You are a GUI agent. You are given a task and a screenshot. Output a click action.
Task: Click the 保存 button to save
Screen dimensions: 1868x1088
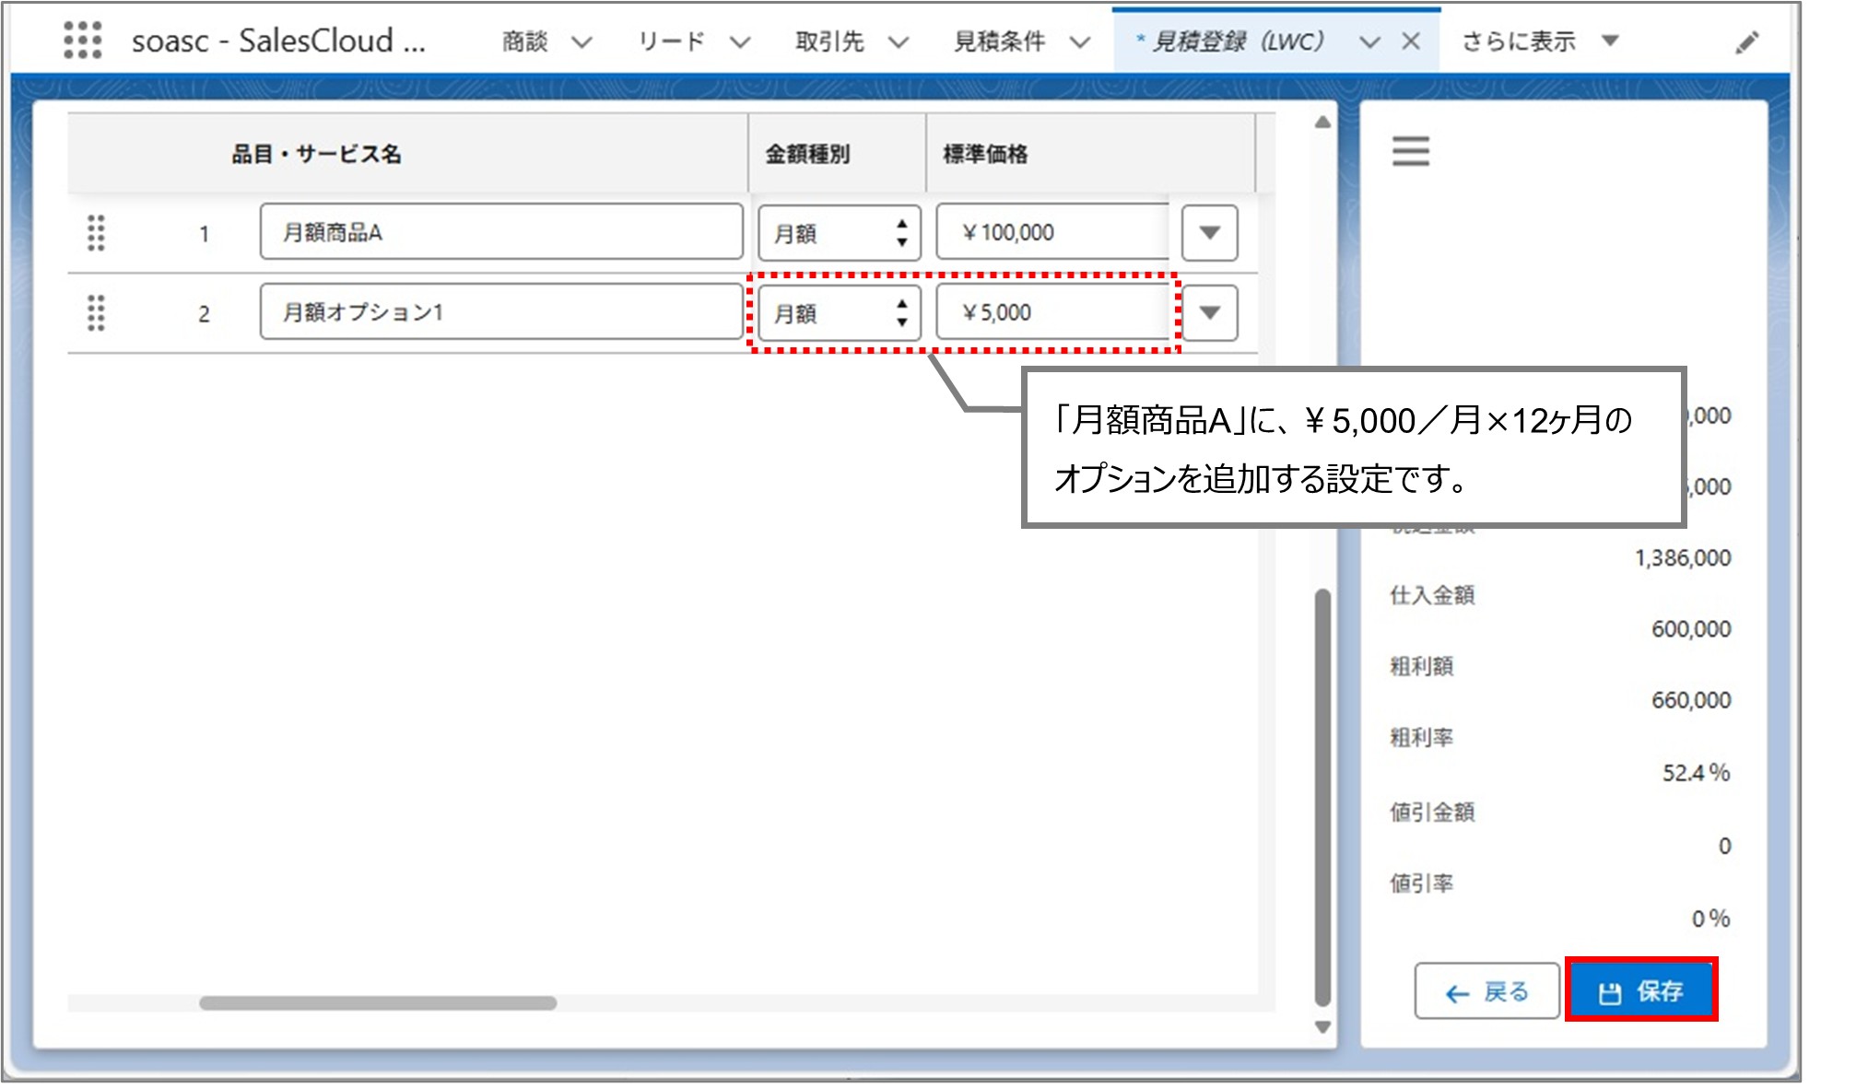click(1641, 992)
